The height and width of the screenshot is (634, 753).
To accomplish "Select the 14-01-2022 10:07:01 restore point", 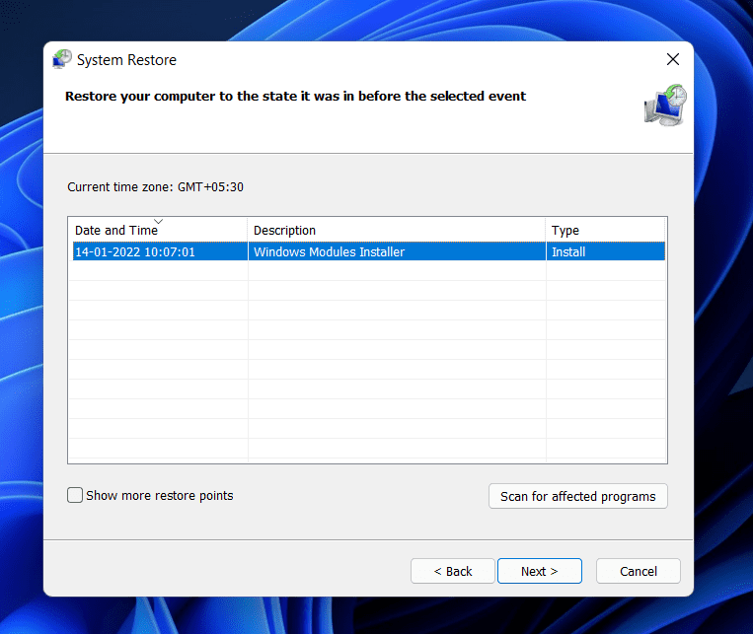I will (x=135, y=251).
